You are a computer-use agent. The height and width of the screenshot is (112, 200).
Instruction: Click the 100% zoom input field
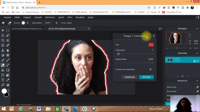click(x=196, y=48)
